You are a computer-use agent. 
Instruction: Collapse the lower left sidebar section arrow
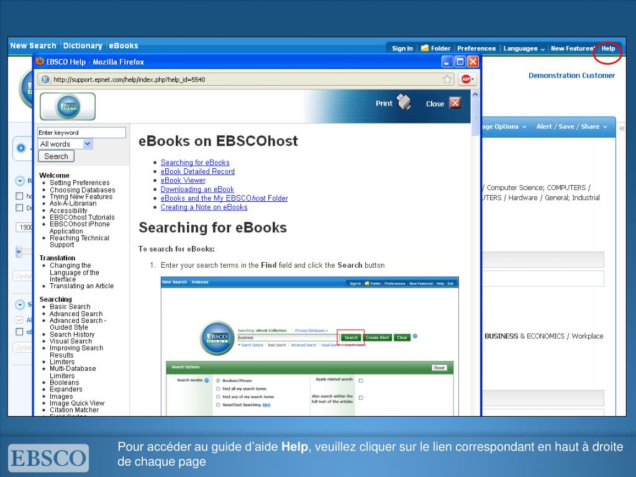click(20, 304)
